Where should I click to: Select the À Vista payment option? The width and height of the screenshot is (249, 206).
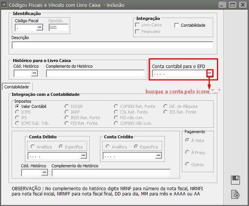[188, 140]
